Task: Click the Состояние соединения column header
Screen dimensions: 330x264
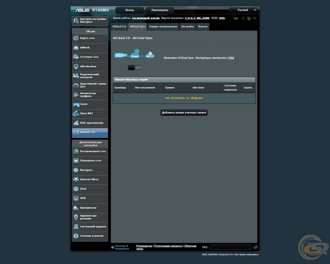Action: 230,88
